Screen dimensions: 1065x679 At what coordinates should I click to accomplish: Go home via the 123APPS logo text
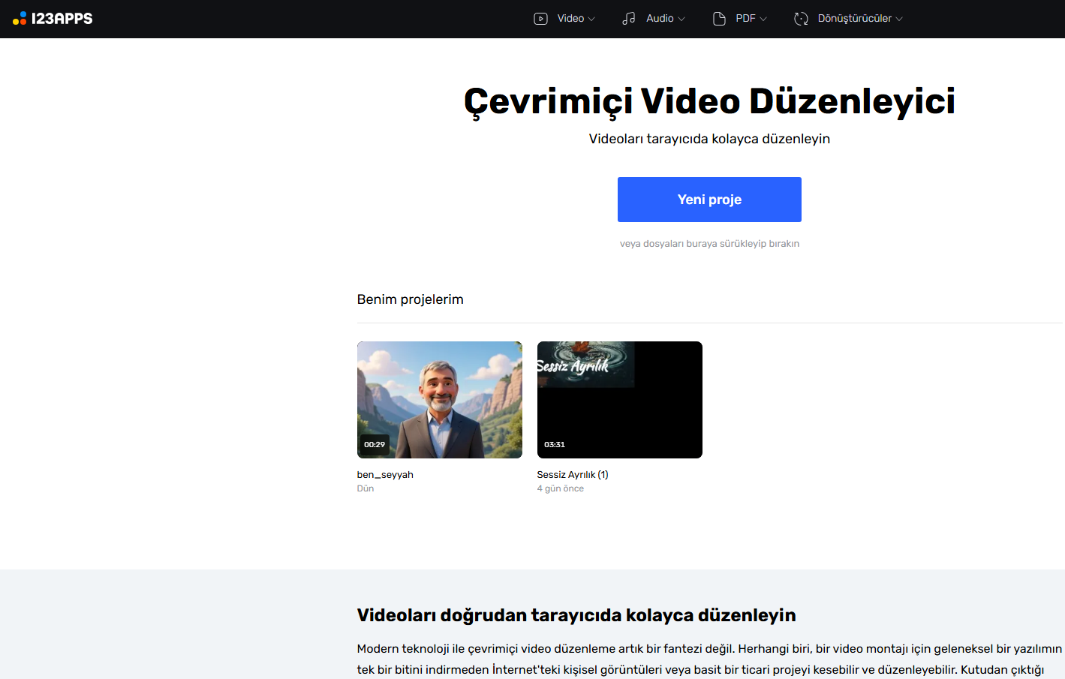tap(62, 19)
